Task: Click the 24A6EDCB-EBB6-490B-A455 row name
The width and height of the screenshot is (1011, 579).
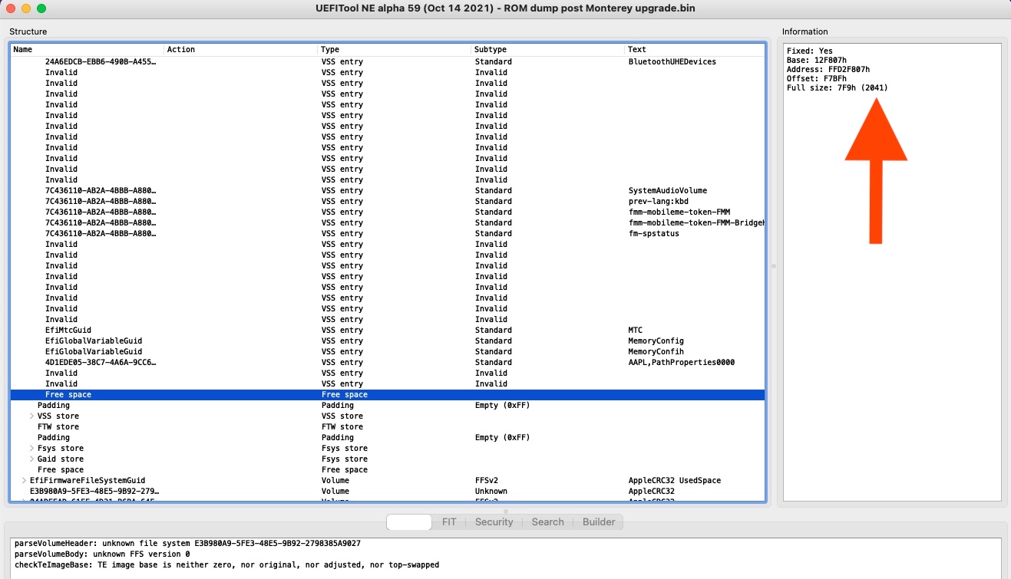Action: coord(101,61)
